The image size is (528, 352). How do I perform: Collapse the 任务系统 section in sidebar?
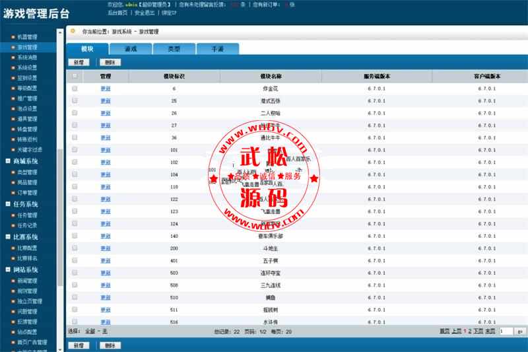[8, 204]
